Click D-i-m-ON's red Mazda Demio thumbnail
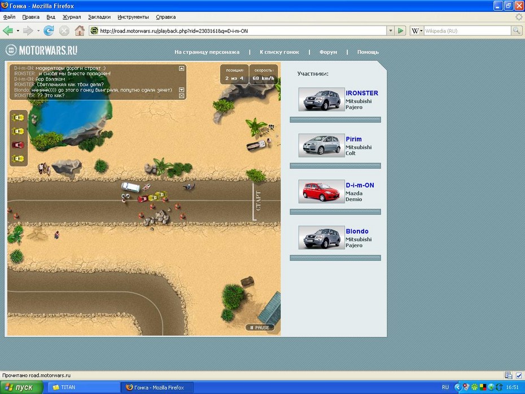The width and height of the screenshot is (525, 394). 321,191
